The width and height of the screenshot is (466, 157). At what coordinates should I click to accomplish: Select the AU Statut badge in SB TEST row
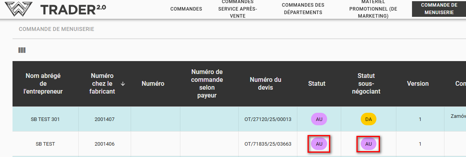[x=319, y=144]
